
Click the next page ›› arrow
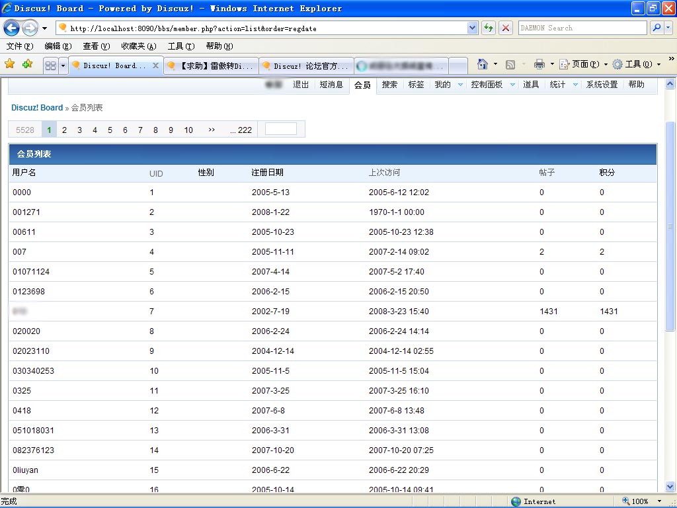click(x=212, y=130)
